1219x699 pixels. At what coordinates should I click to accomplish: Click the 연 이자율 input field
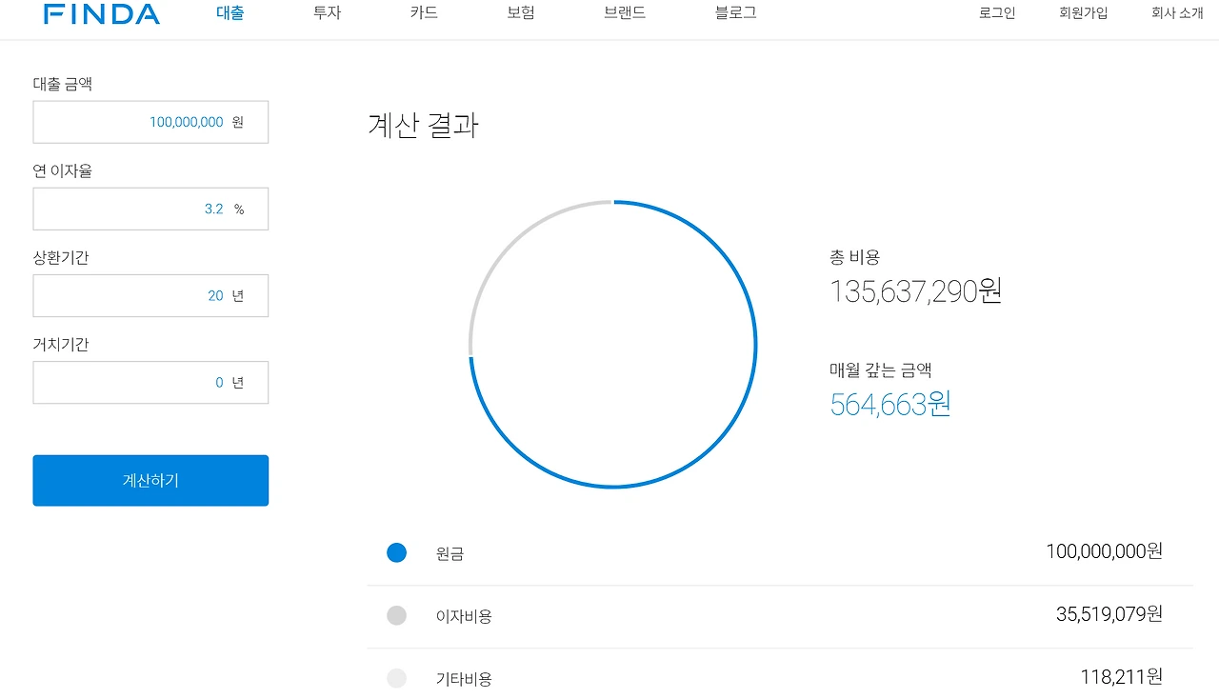(x=150, y=209)
